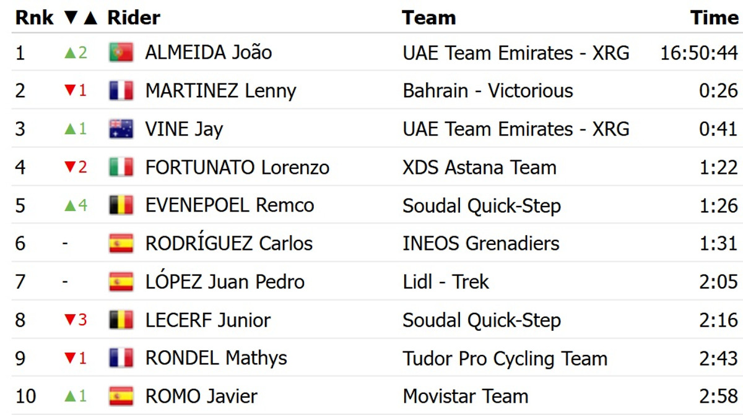Viewport: 743px width, 415px height.
Task: Open rider LÓPEZ Juan Pedro's profile
Action: 225,282
